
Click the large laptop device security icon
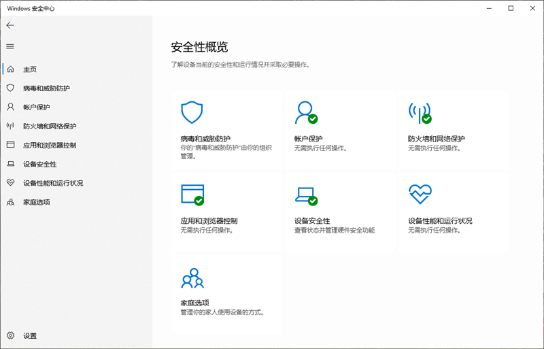307,196
